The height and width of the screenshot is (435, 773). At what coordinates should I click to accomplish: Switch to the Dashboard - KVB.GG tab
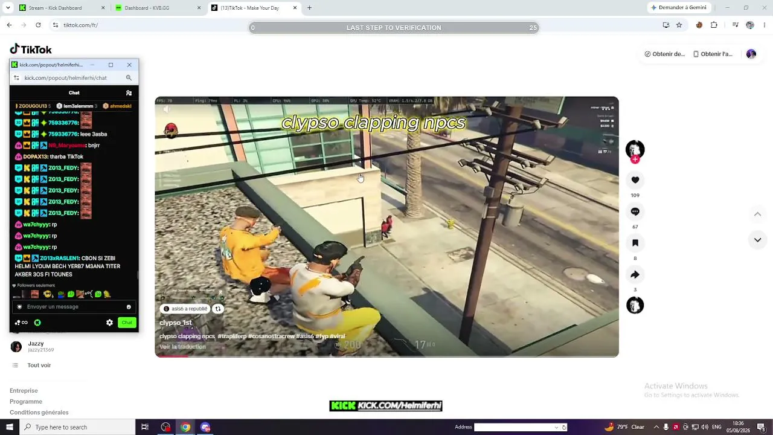click(158, 8)
